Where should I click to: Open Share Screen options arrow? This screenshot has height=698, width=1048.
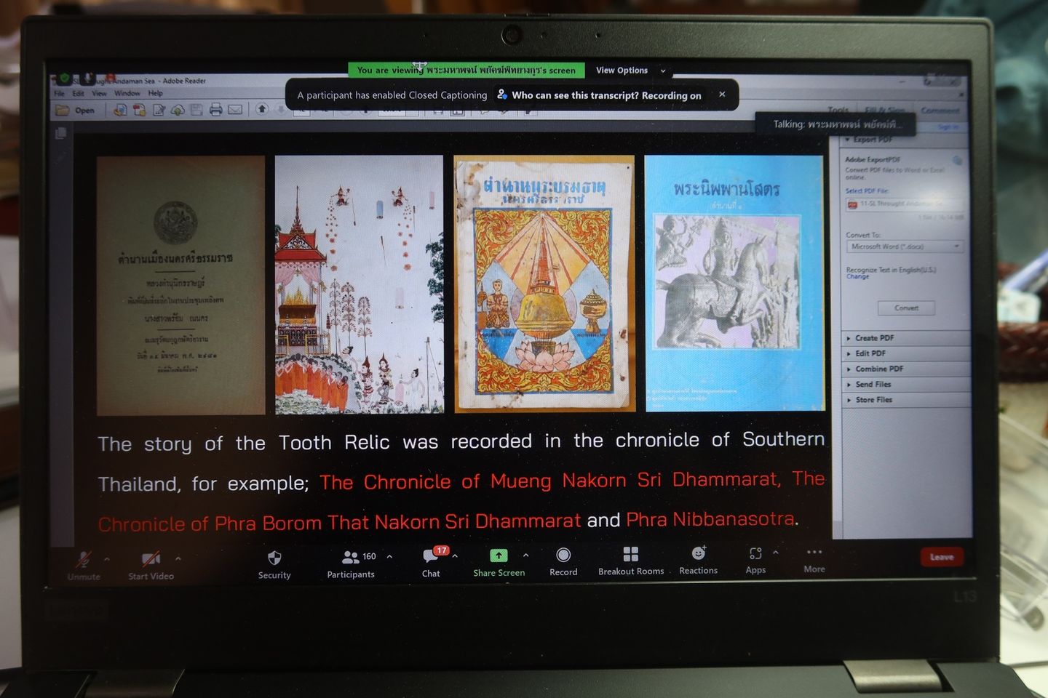(x=525, y=555)
